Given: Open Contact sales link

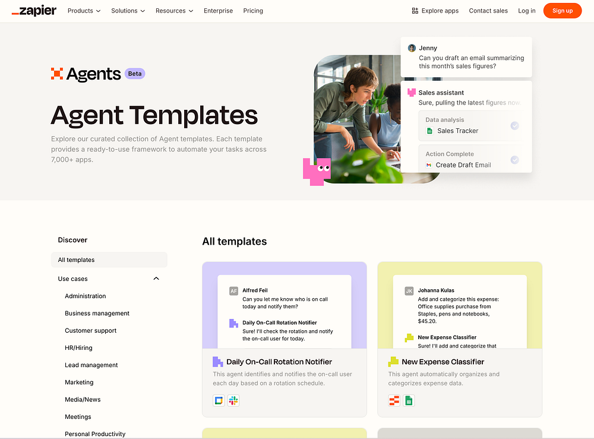Looking at the screenshot, I should [x=488, y=11].
